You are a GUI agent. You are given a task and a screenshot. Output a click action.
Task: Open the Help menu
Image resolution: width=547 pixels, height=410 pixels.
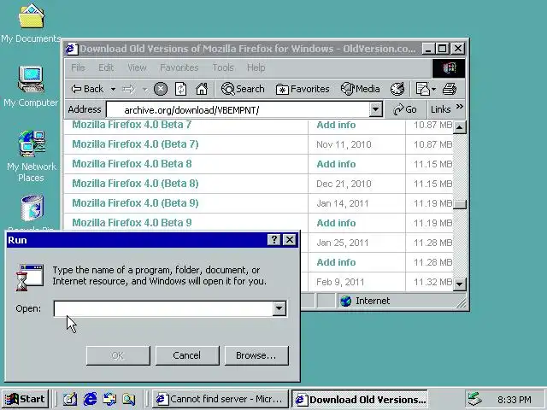pyautogui.click(x=256, y=67)
